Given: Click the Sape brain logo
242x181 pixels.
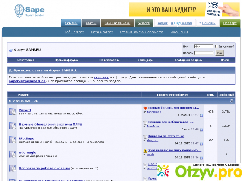Looking at the screenshot, I should [19, 10].
